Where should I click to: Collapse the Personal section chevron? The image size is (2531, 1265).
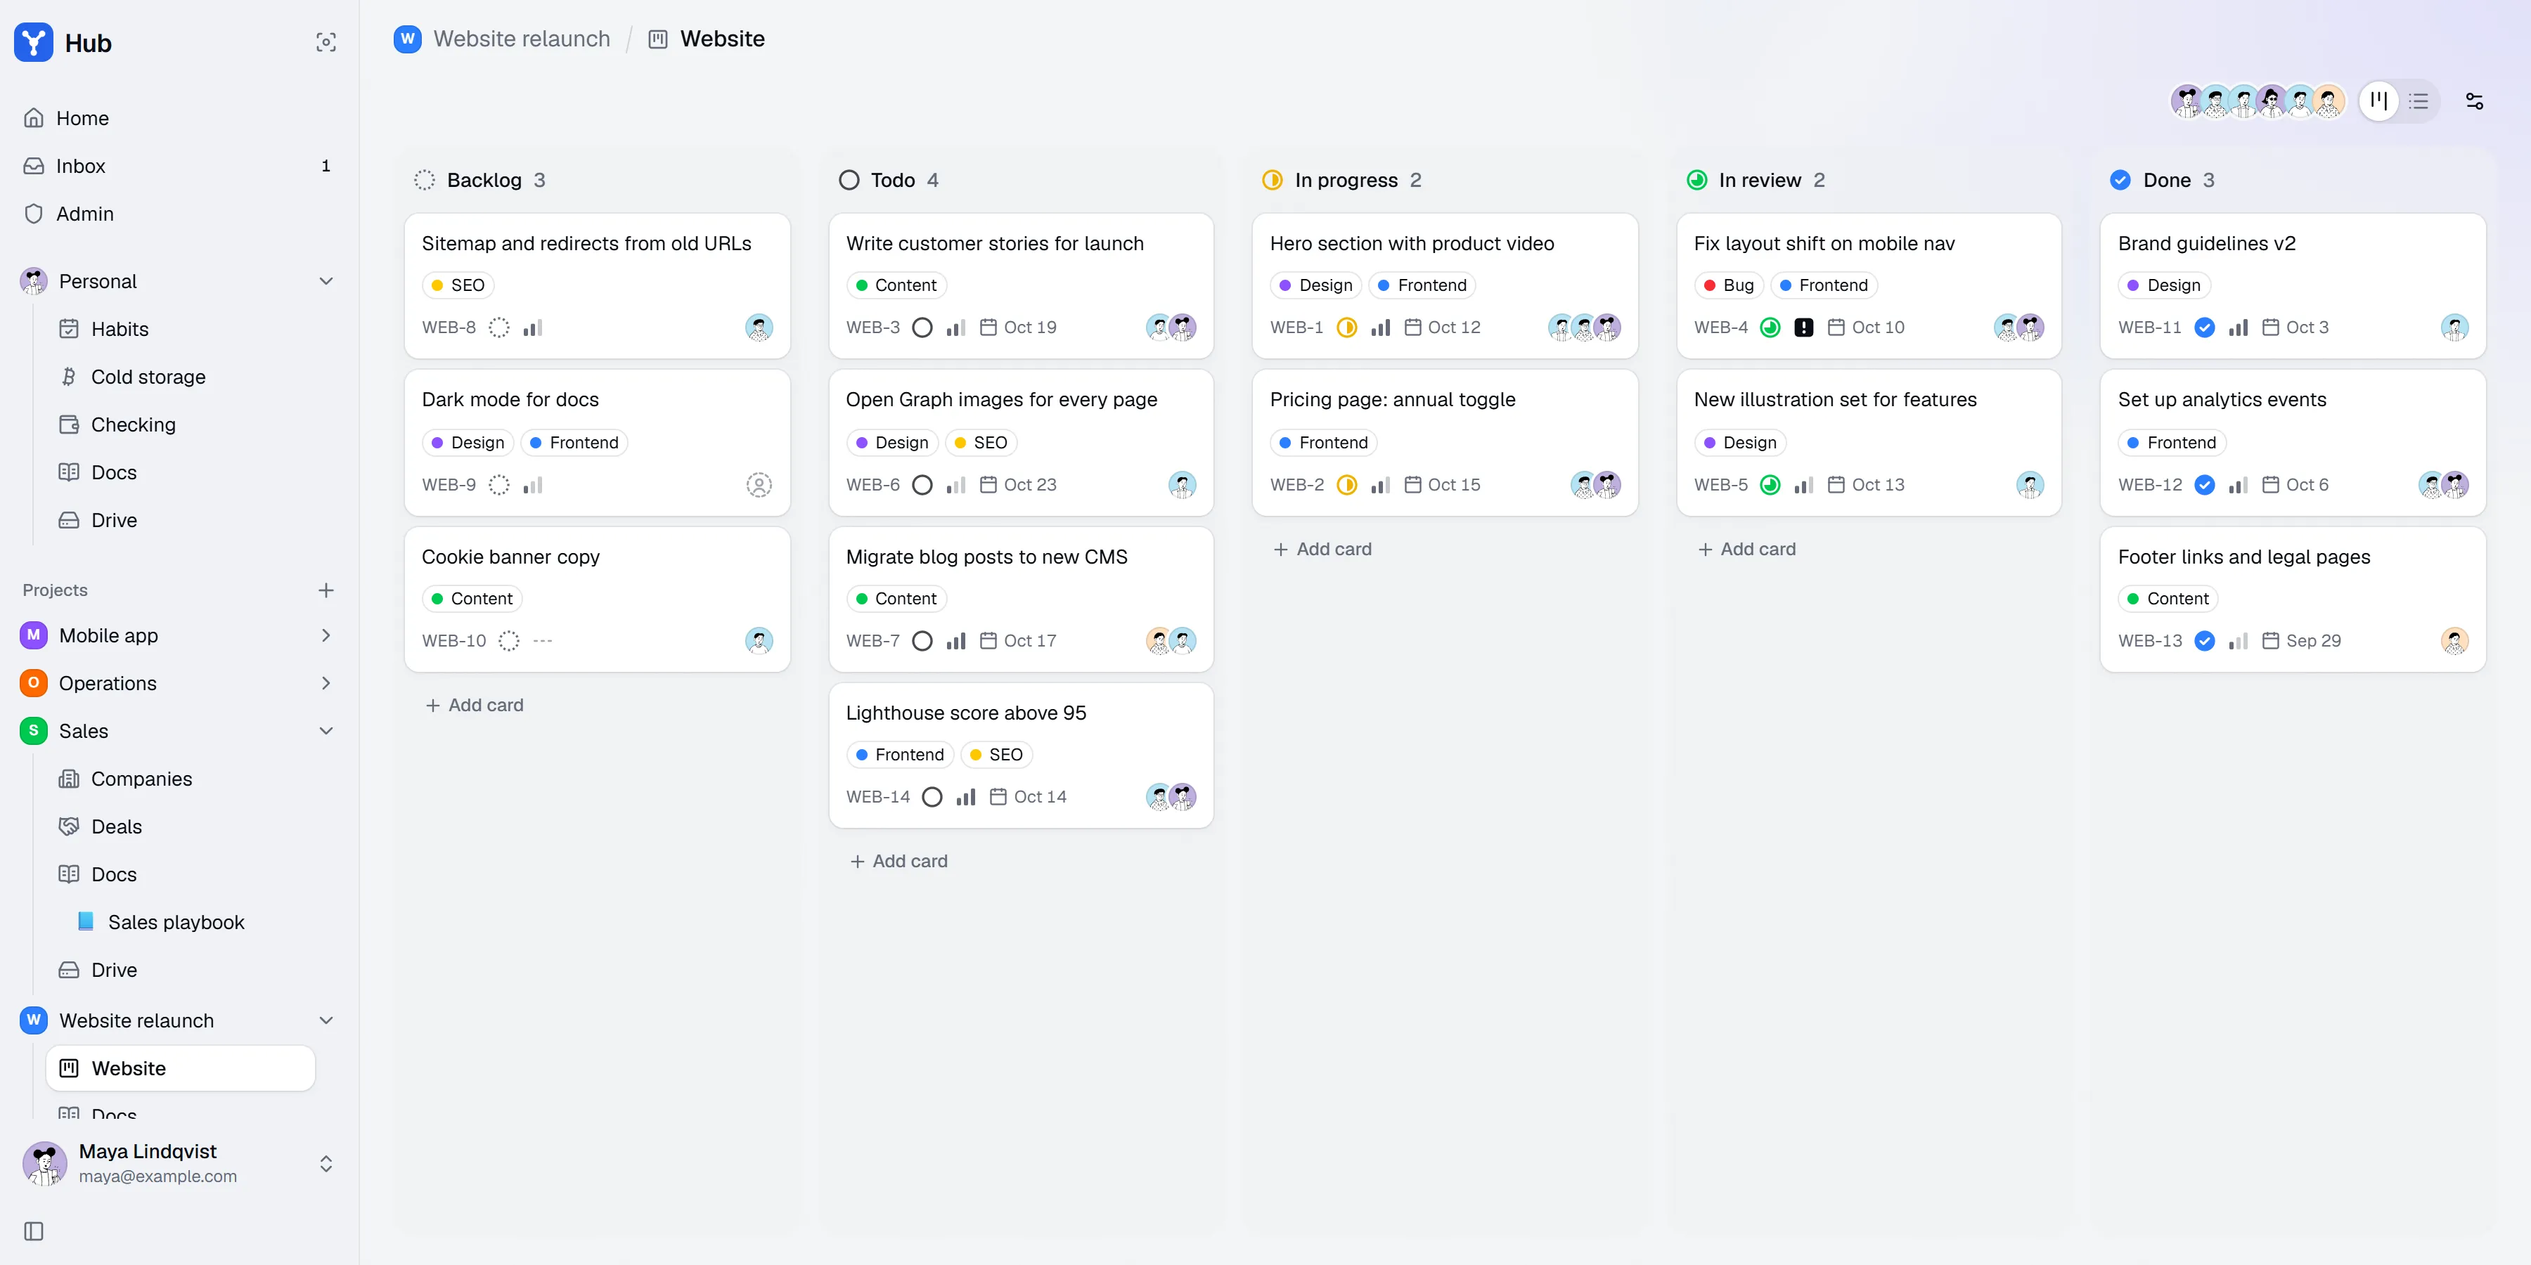point(326,282)
